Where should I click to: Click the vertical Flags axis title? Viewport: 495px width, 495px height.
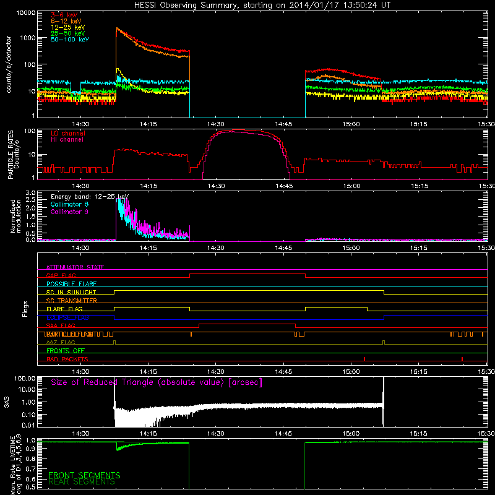point(25,309)
